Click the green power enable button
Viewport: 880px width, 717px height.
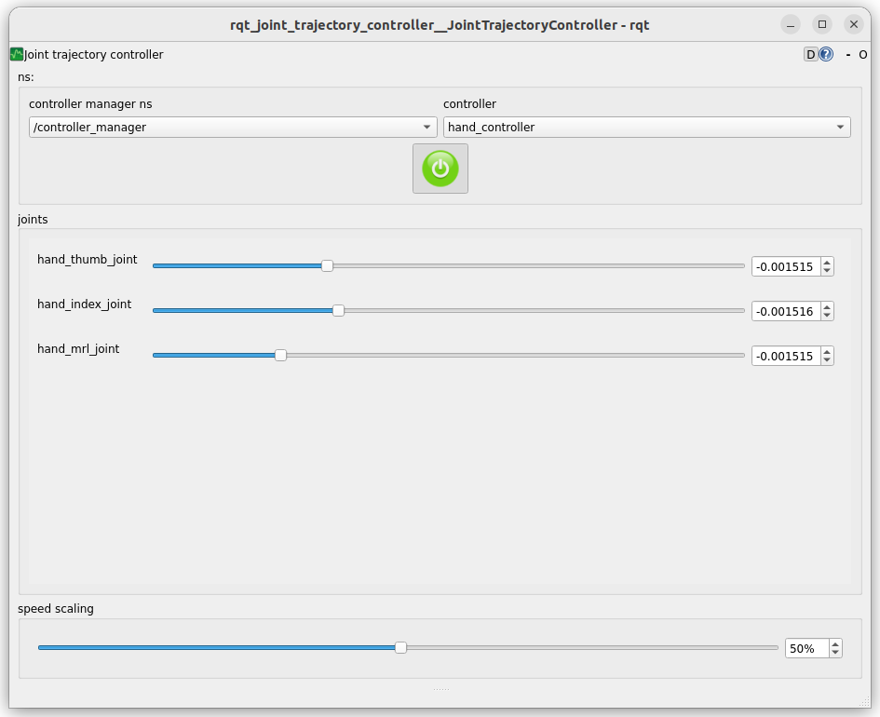(440, 169)
